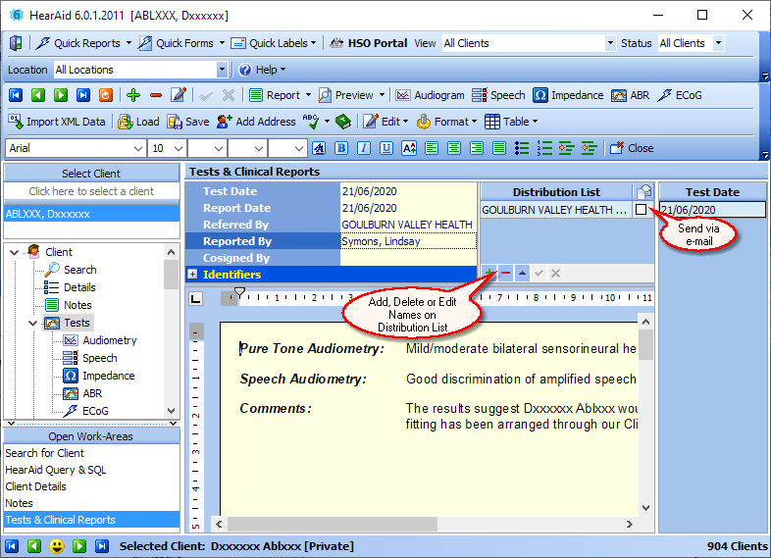Open the font name dropdown showing Arial
The image size is (771, 558).
[x=139, y=148]
